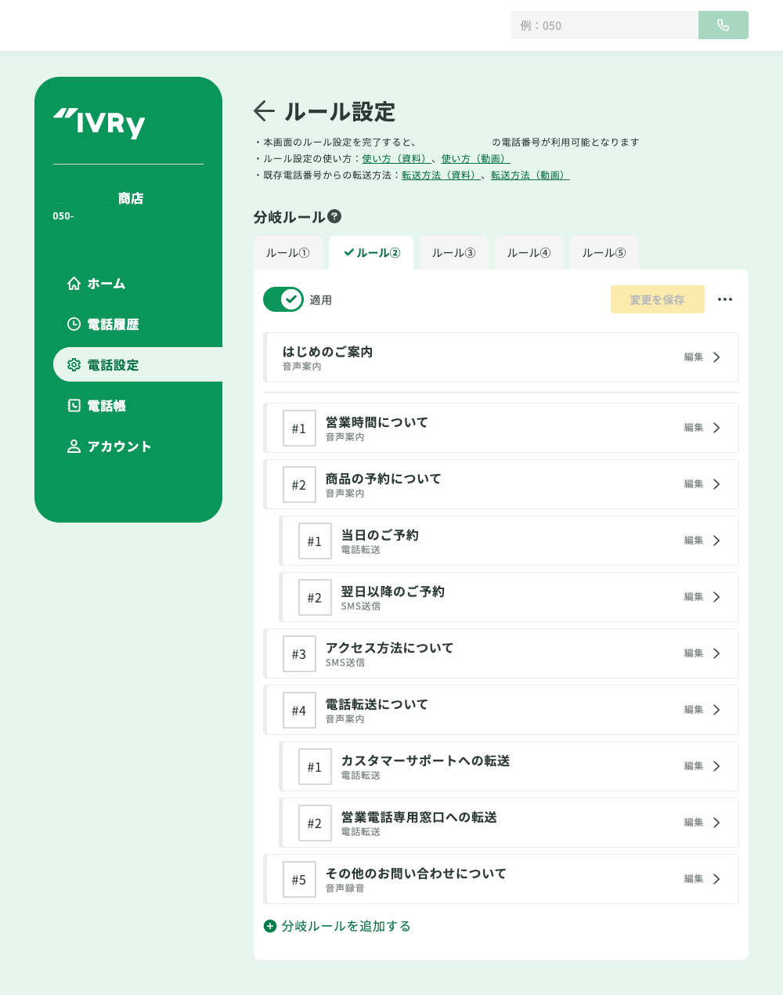Switch to the ルール① tab

(x=287, y=253)
